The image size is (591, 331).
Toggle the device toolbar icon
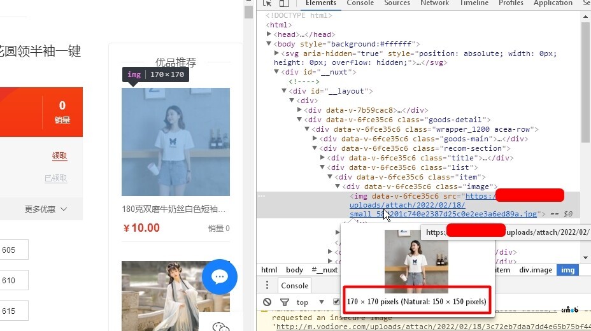[x=284, y=3]
